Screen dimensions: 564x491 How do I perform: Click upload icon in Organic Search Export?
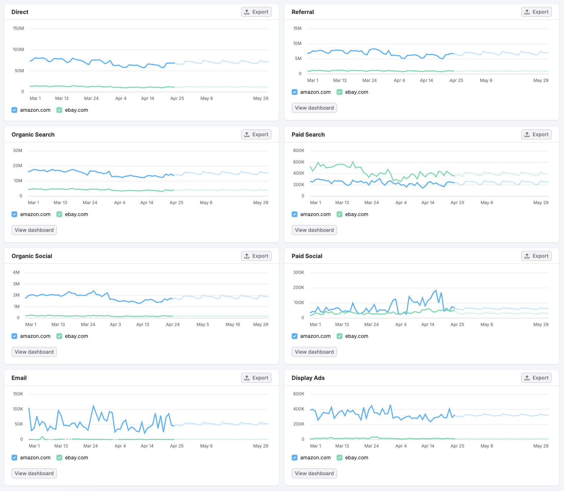(x=247, y=134)
